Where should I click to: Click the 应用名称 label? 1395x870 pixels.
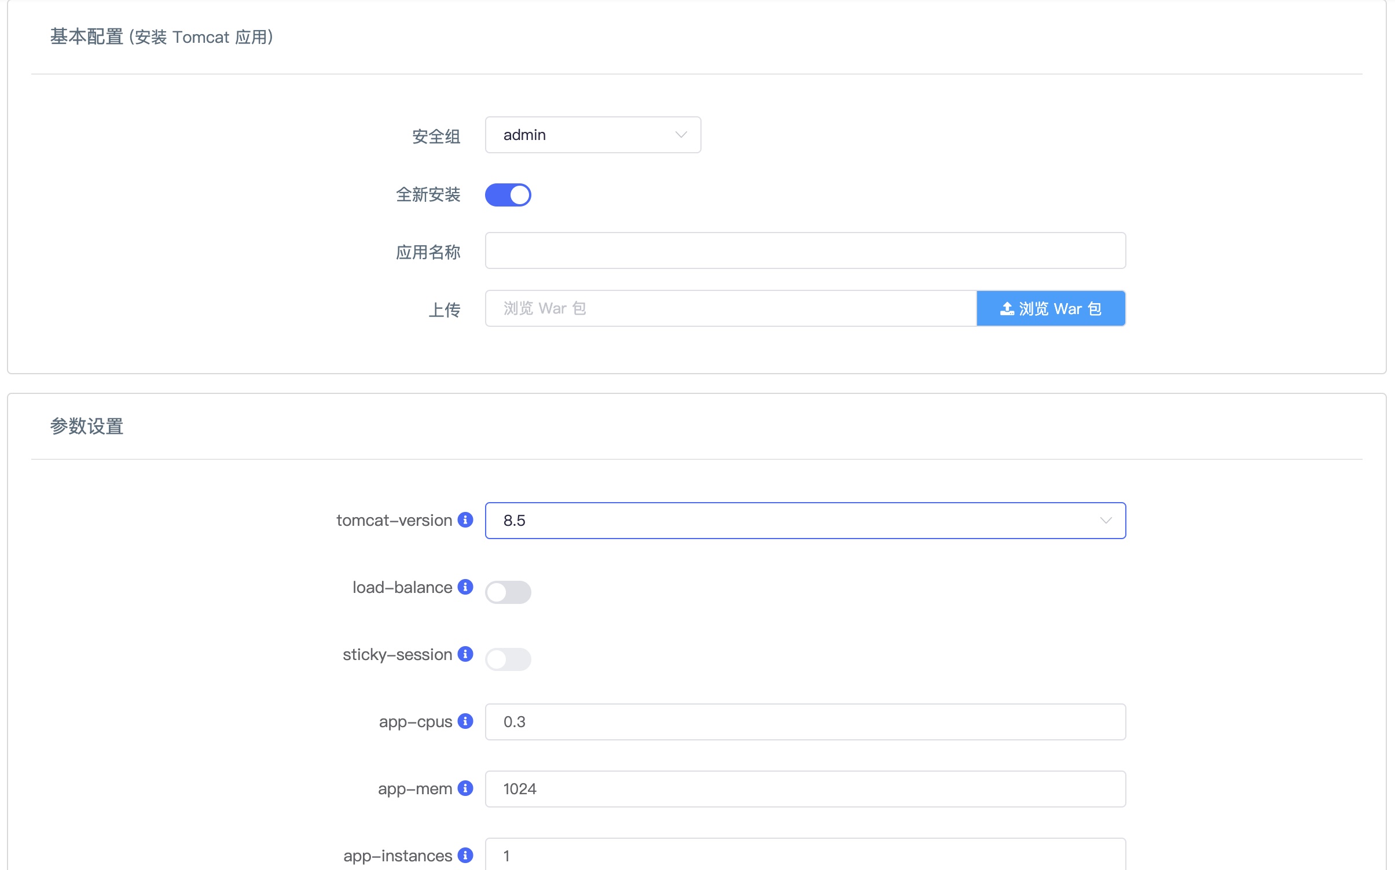pyautogui.click(x=428, y=252)
